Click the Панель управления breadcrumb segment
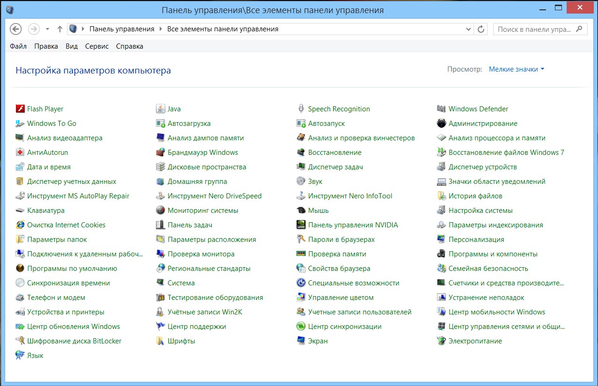This screenshot has height=386, width=598. click(x=122, y=29)
